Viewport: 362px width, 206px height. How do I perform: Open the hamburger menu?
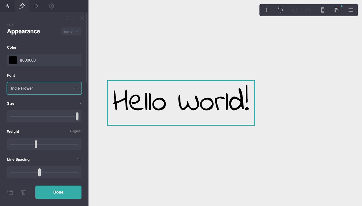tap(351, 10)
